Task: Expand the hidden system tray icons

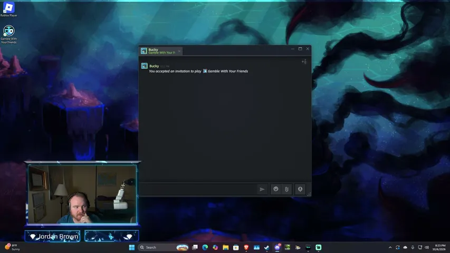Action: coord(390,247)
